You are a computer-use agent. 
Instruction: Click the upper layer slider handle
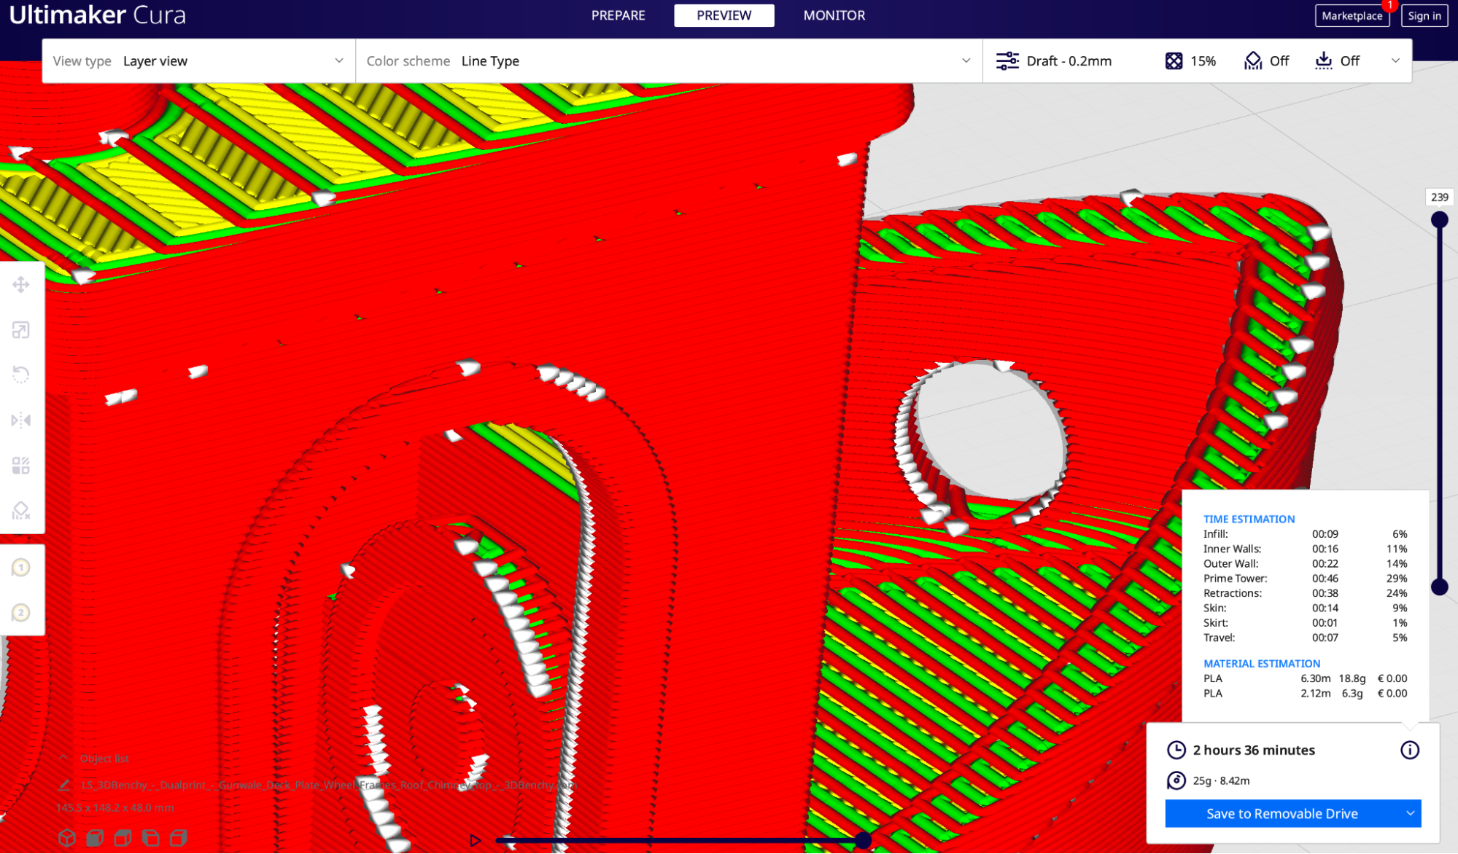(1439, 220)
